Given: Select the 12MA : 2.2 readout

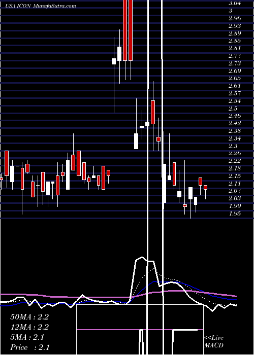Looking at the screenshot, I should click(29, 327).
